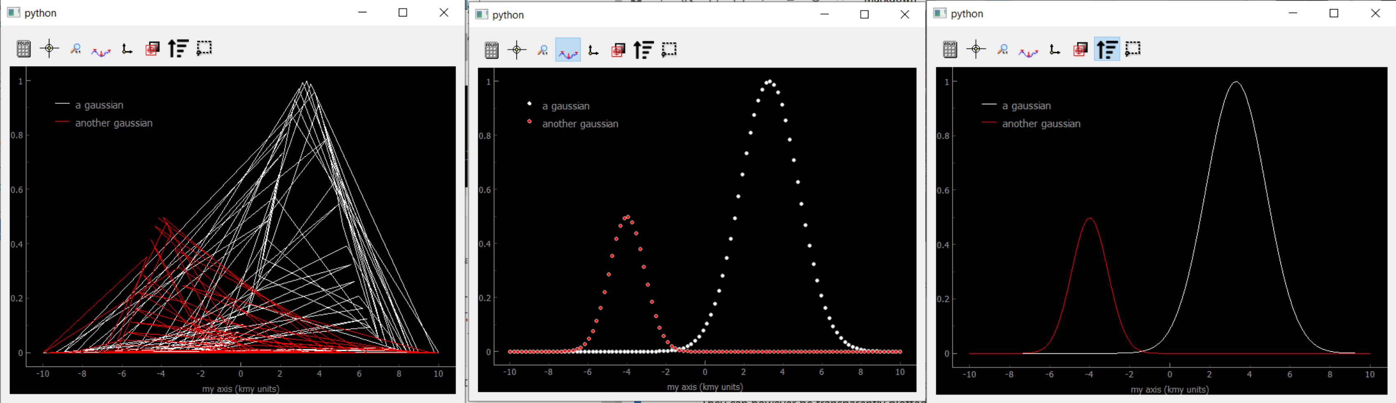The image size is (1396, 403).
Task: Click 'a gaussian' legend label in left window
Action: tap(99, 105)
